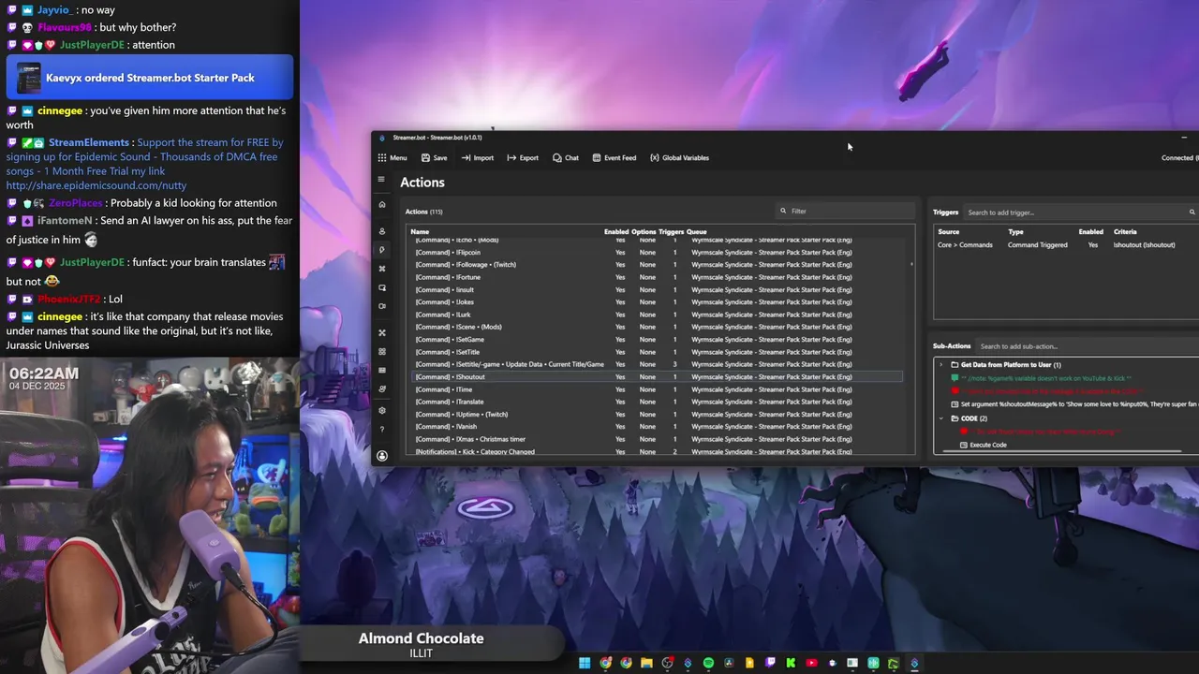Go to the Home sidebar icon
Screen dimensions: 1199x674
point(381,204)
